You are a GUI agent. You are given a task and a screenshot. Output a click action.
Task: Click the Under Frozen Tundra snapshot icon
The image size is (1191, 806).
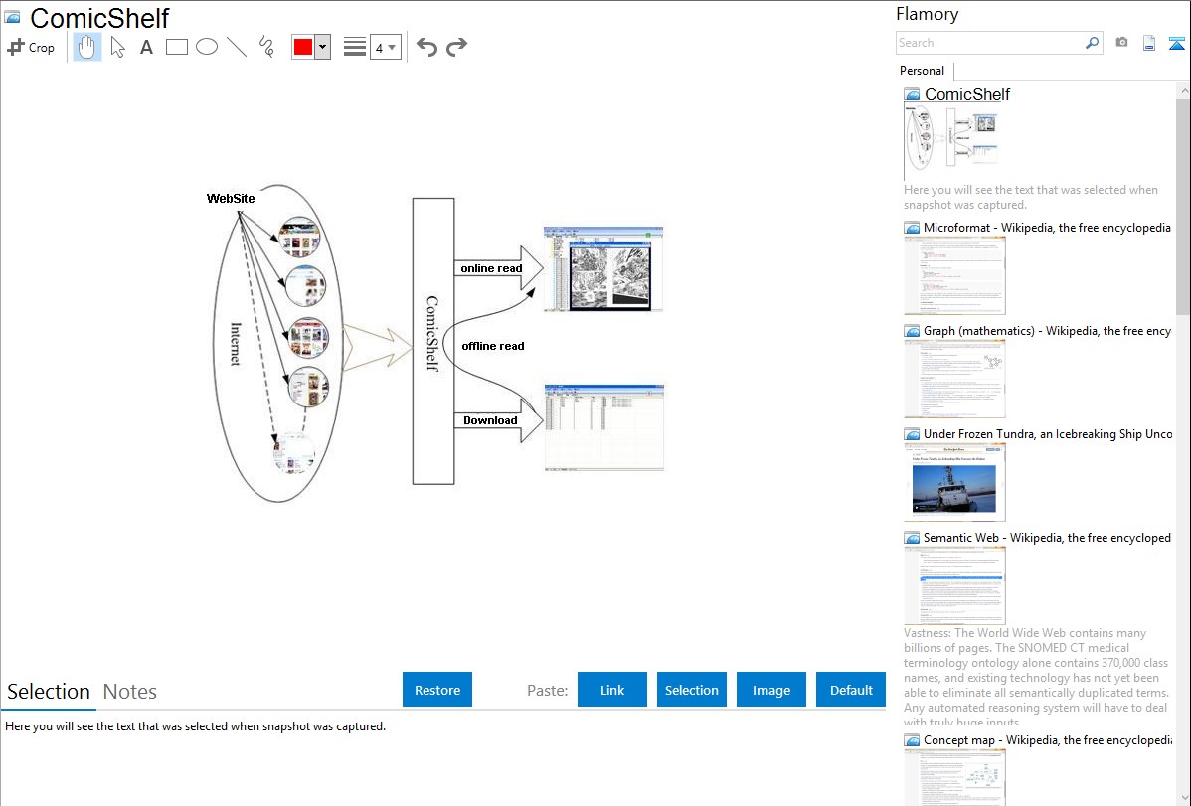(912, 434)
